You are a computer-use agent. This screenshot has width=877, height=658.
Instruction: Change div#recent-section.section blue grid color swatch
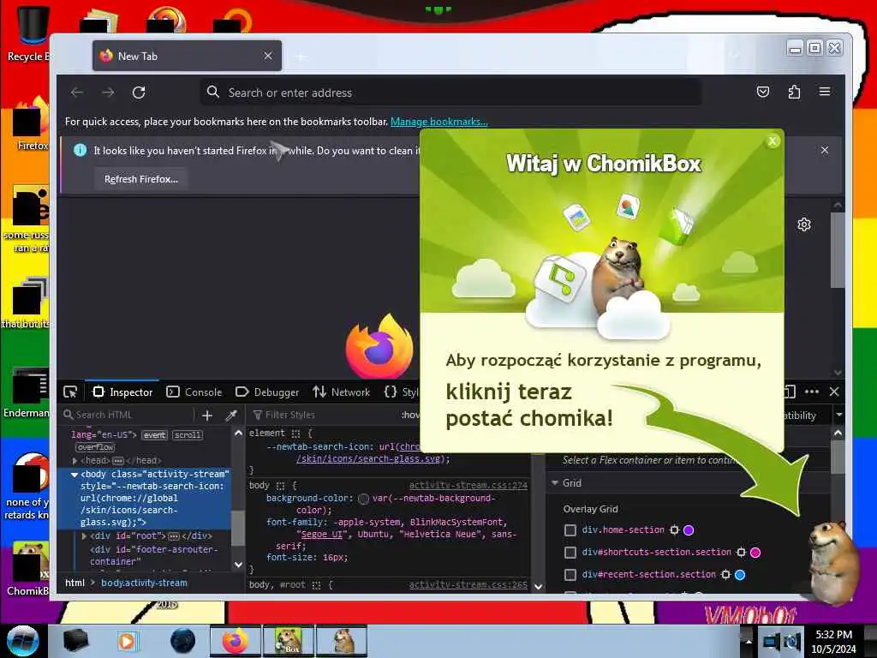click(740, 575)
